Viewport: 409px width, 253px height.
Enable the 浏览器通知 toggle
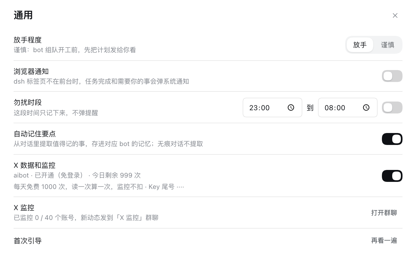tap(392, 76)
